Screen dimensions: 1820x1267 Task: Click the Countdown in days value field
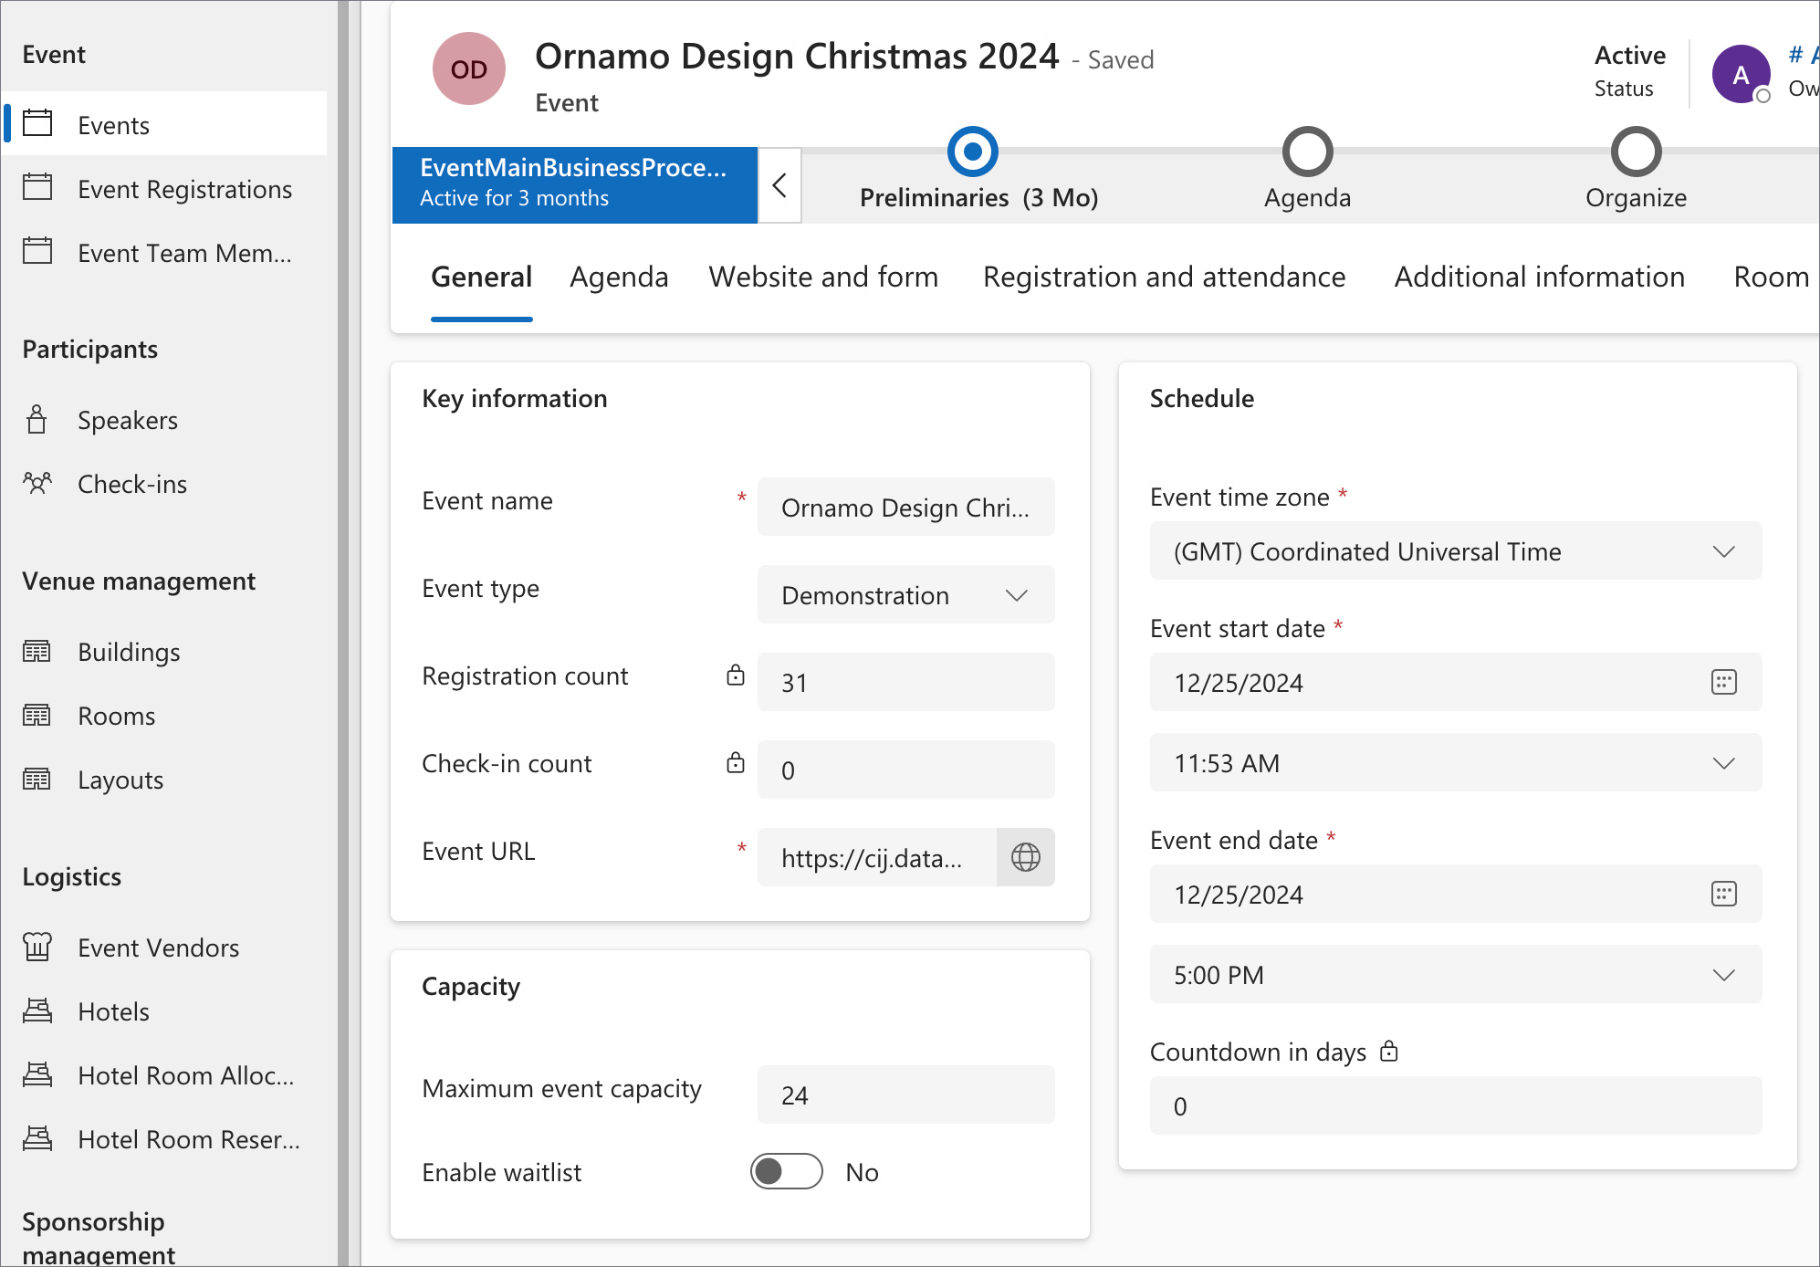pyautogui.click(x=1456, y=1106)
